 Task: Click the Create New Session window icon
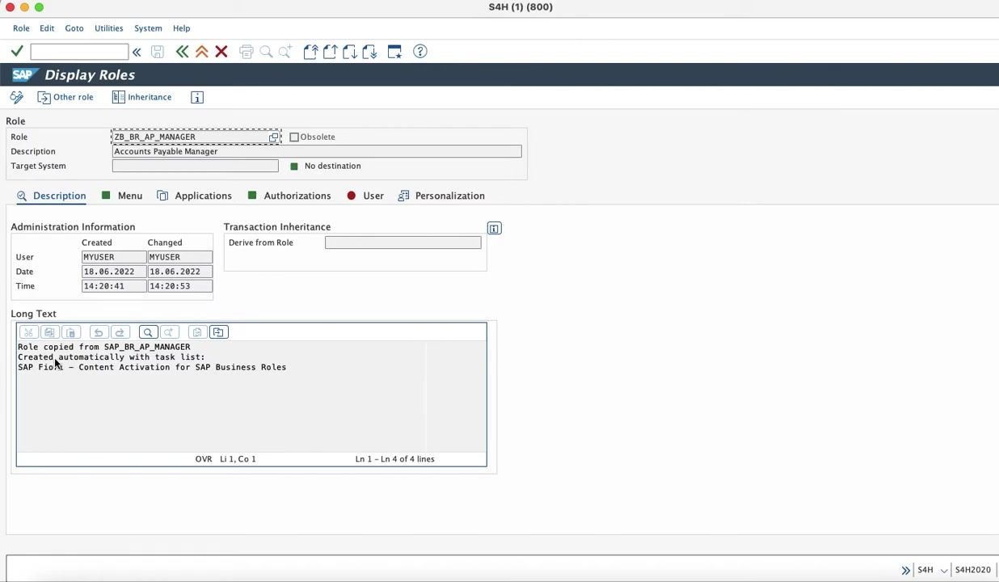pyautogui.click(x=394, y=52)
